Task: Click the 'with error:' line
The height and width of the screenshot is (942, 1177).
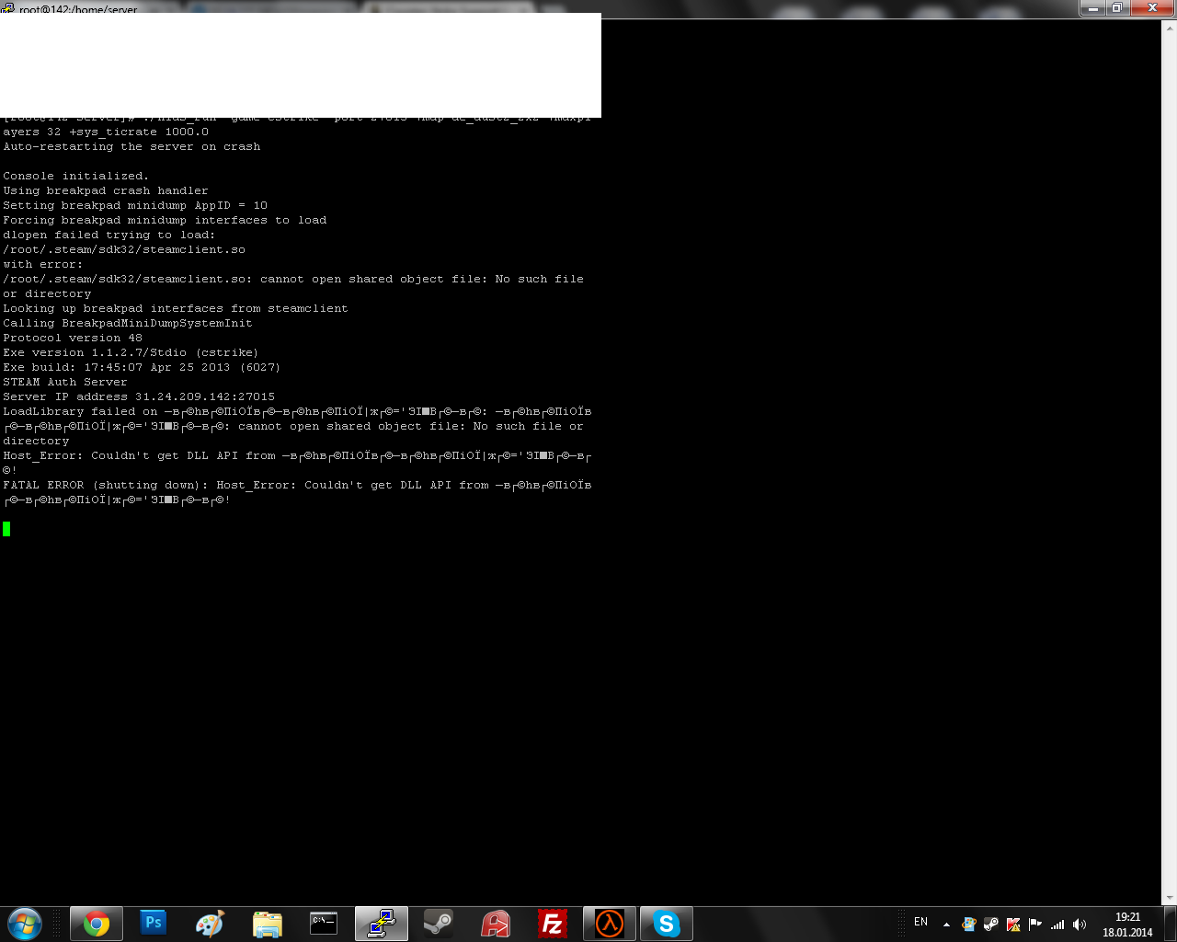Action: tap(42, 264)
